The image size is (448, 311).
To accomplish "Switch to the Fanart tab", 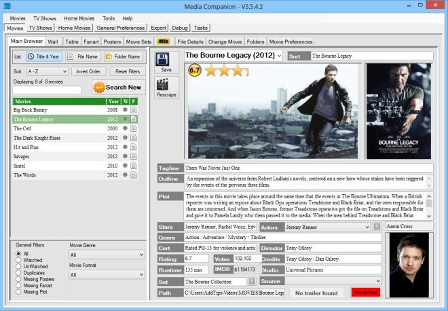I will pyautogui.click(x=91, y=41).
